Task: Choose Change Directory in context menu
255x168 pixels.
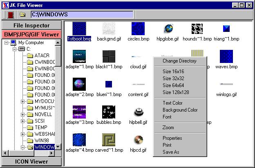Action: coord(179,61)
